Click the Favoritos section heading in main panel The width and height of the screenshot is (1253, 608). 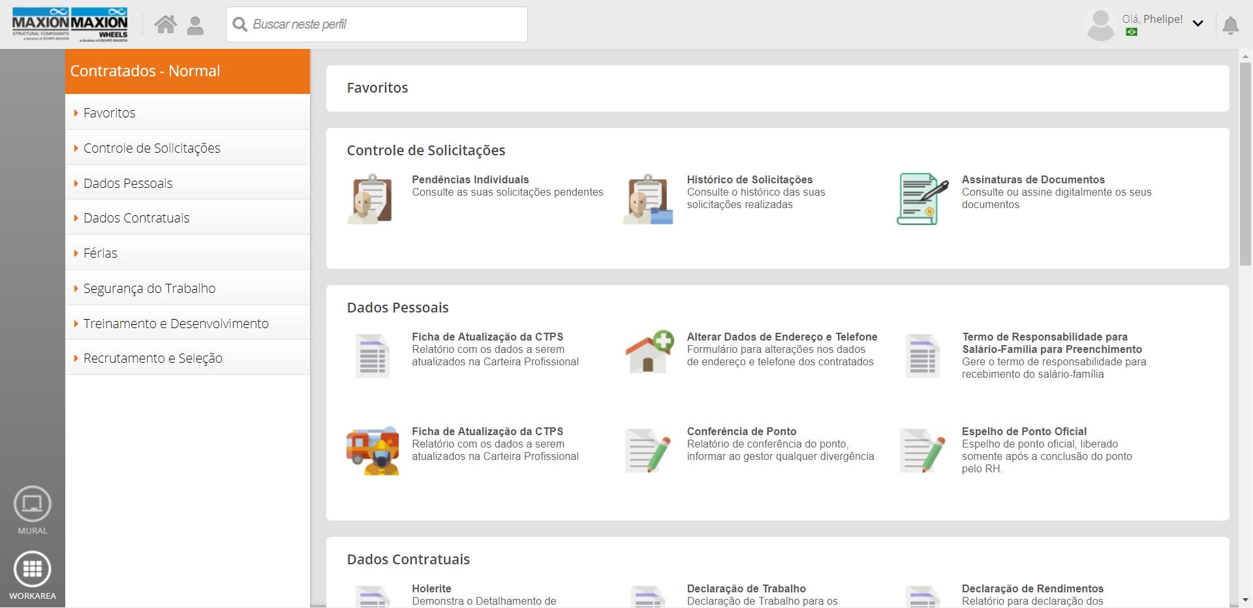(377, 88)
